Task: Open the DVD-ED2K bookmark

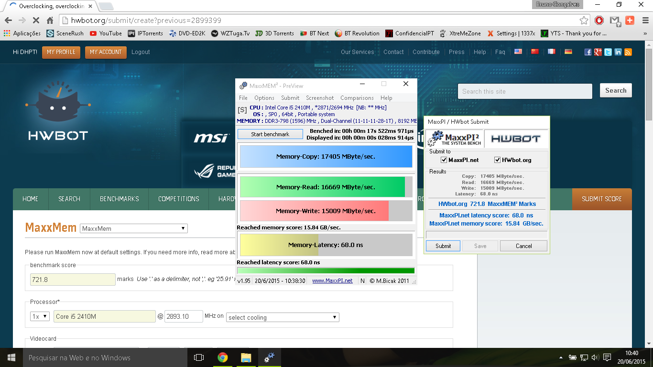Action: pyautogui.click(x=187, y=33)
